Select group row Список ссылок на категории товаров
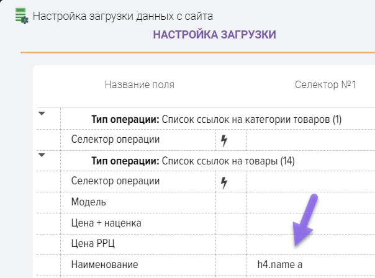The image size is (375, 278). click(217, 119)
